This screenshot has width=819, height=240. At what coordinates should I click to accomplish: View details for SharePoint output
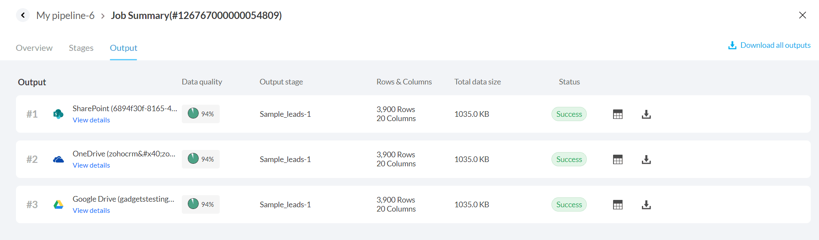91,120
